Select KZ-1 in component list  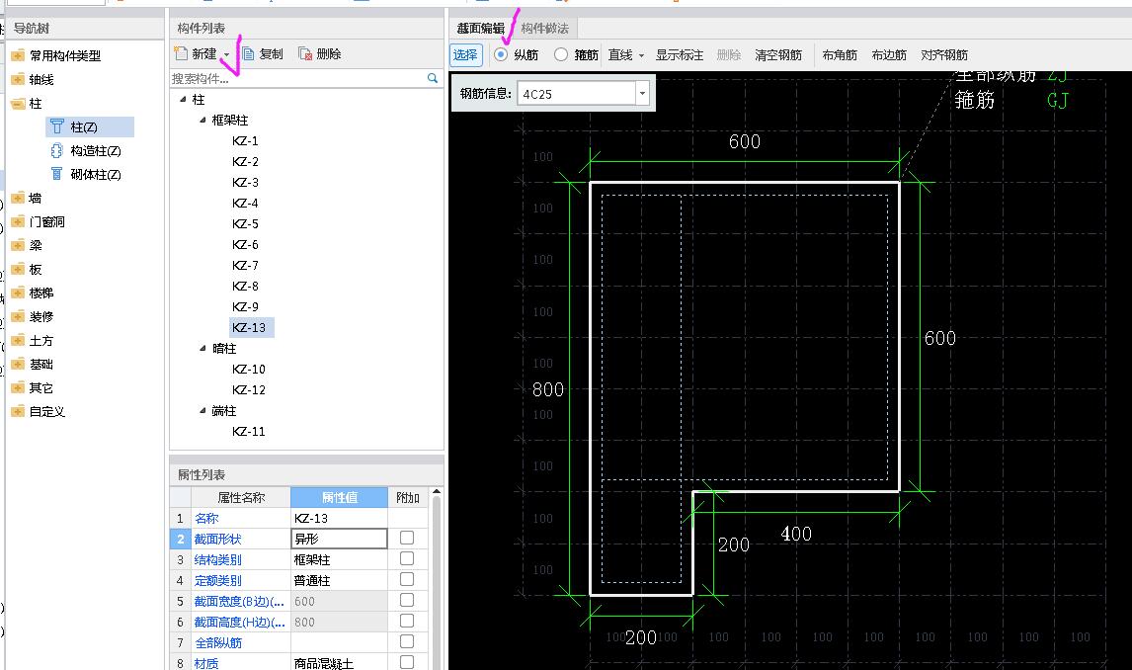[x=245, y=140]
